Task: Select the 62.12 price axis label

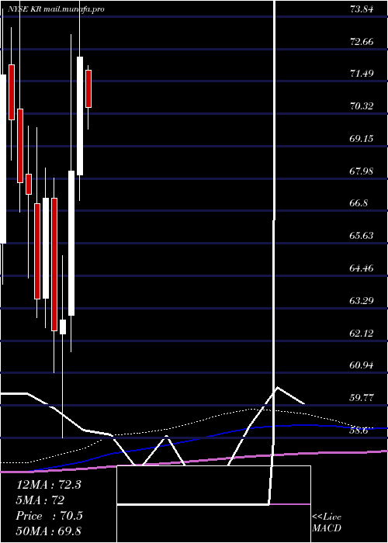Action: [362, 333]
